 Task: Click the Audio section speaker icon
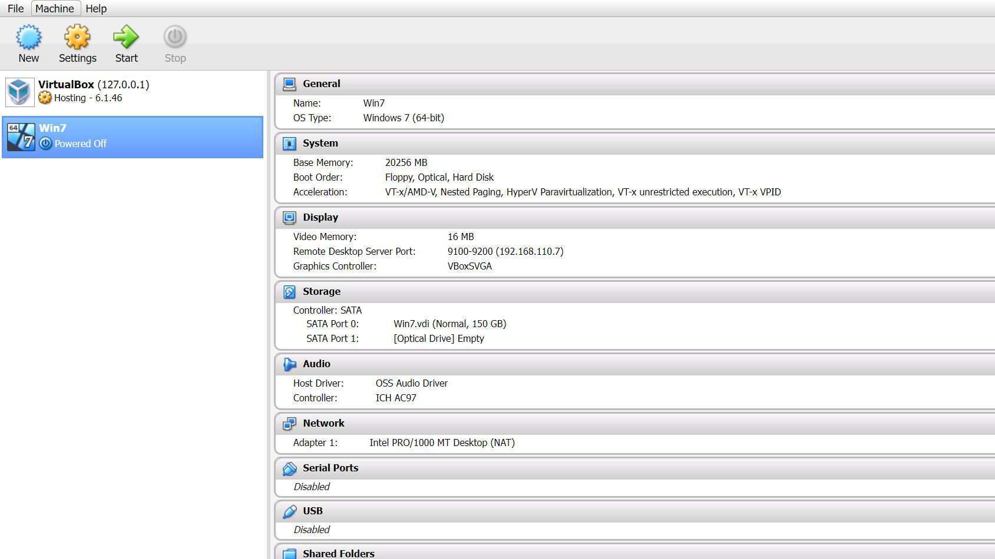click(289, 364)
